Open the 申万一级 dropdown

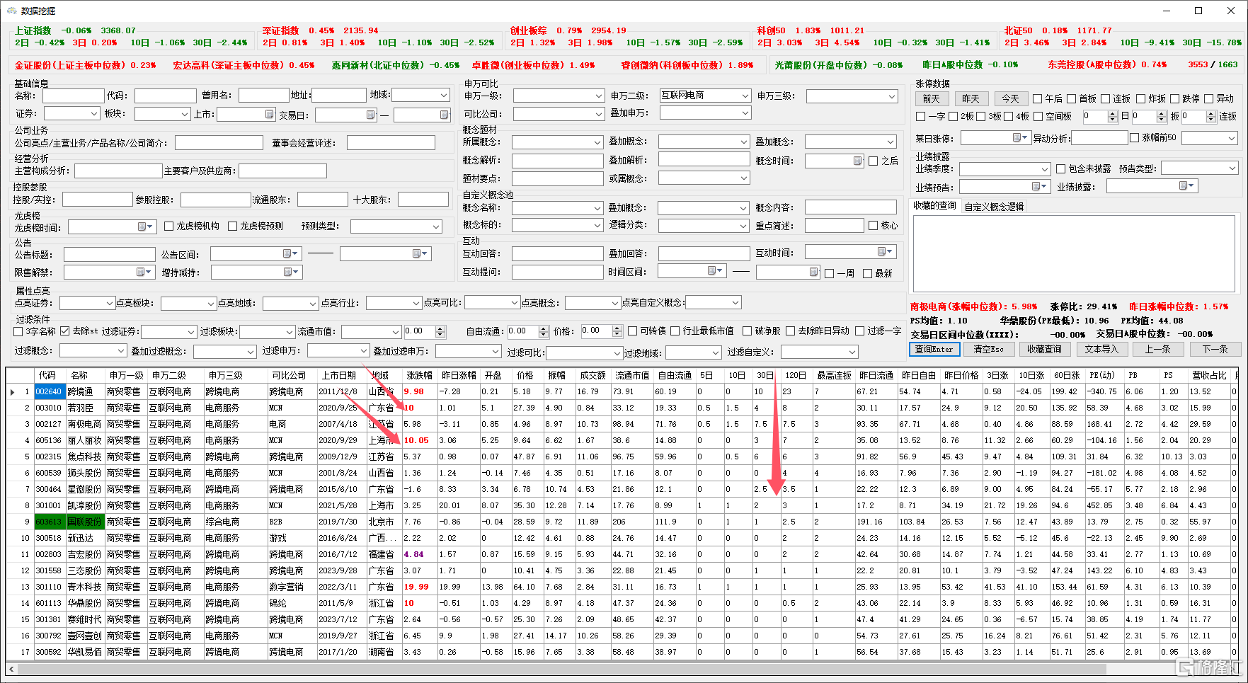598,96
